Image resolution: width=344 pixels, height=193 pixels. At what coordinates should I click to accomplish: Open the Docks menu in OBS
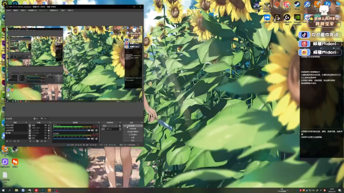pos(33,10)
